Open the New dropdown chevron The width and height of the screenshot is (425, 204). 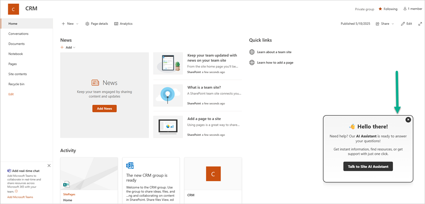pos(77,24)
